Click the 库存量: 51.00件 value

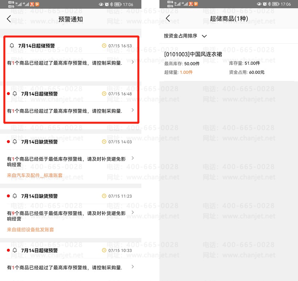click(244, 63)
